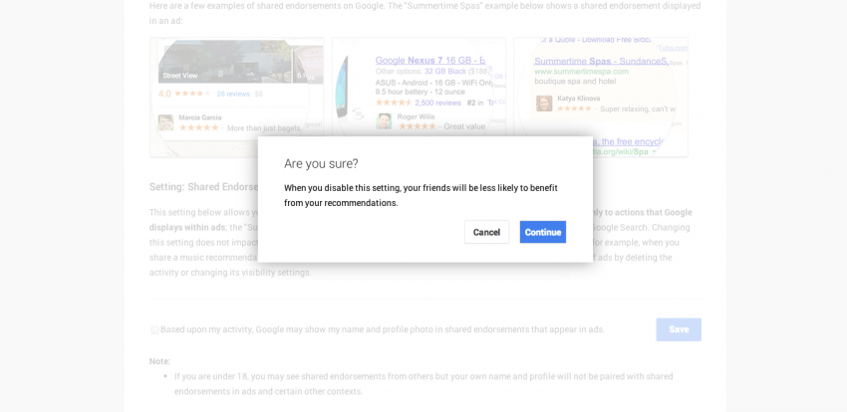Click Marcia Garcia's profile photo
This screenshot has width=847, height=412.
point(165,122)
